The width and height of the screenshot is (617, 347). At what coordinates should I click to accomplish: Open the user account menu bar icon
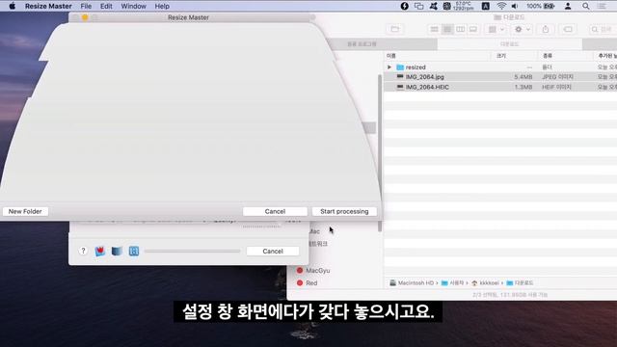pos(568,6)
